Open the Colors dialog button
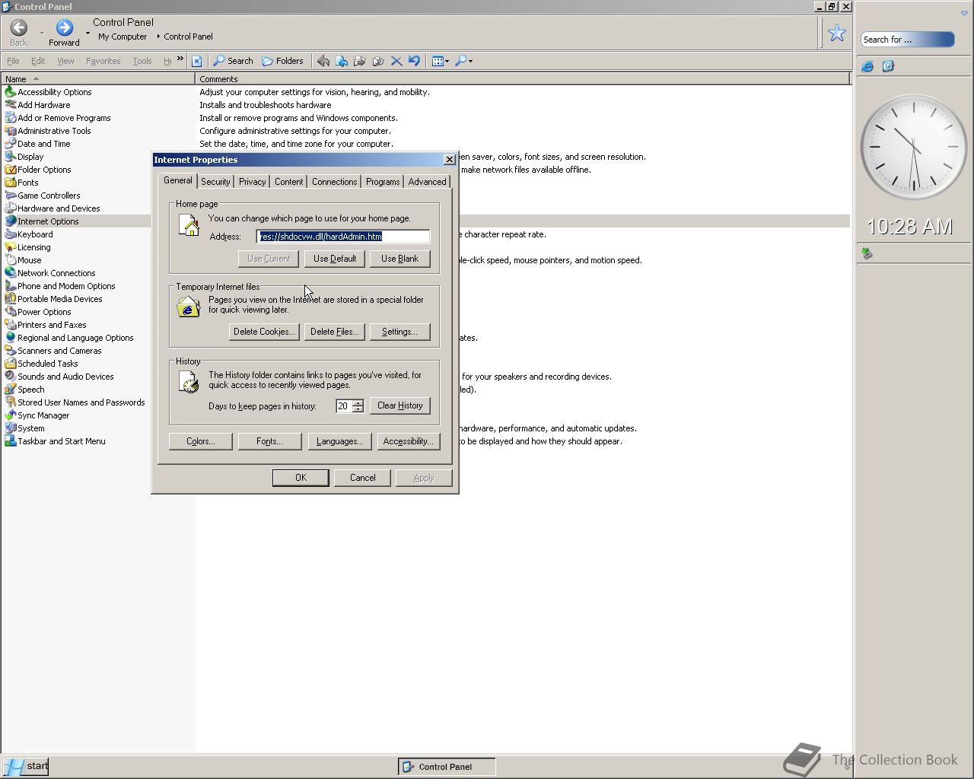This screenshot has height=779, width=974. (200, 441)
